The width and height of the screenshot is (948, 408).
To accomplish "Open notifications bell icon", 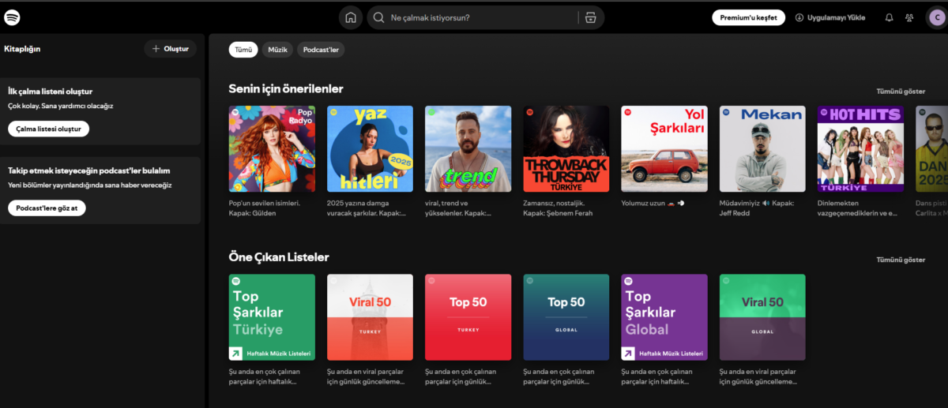I will tap(890, 17).
